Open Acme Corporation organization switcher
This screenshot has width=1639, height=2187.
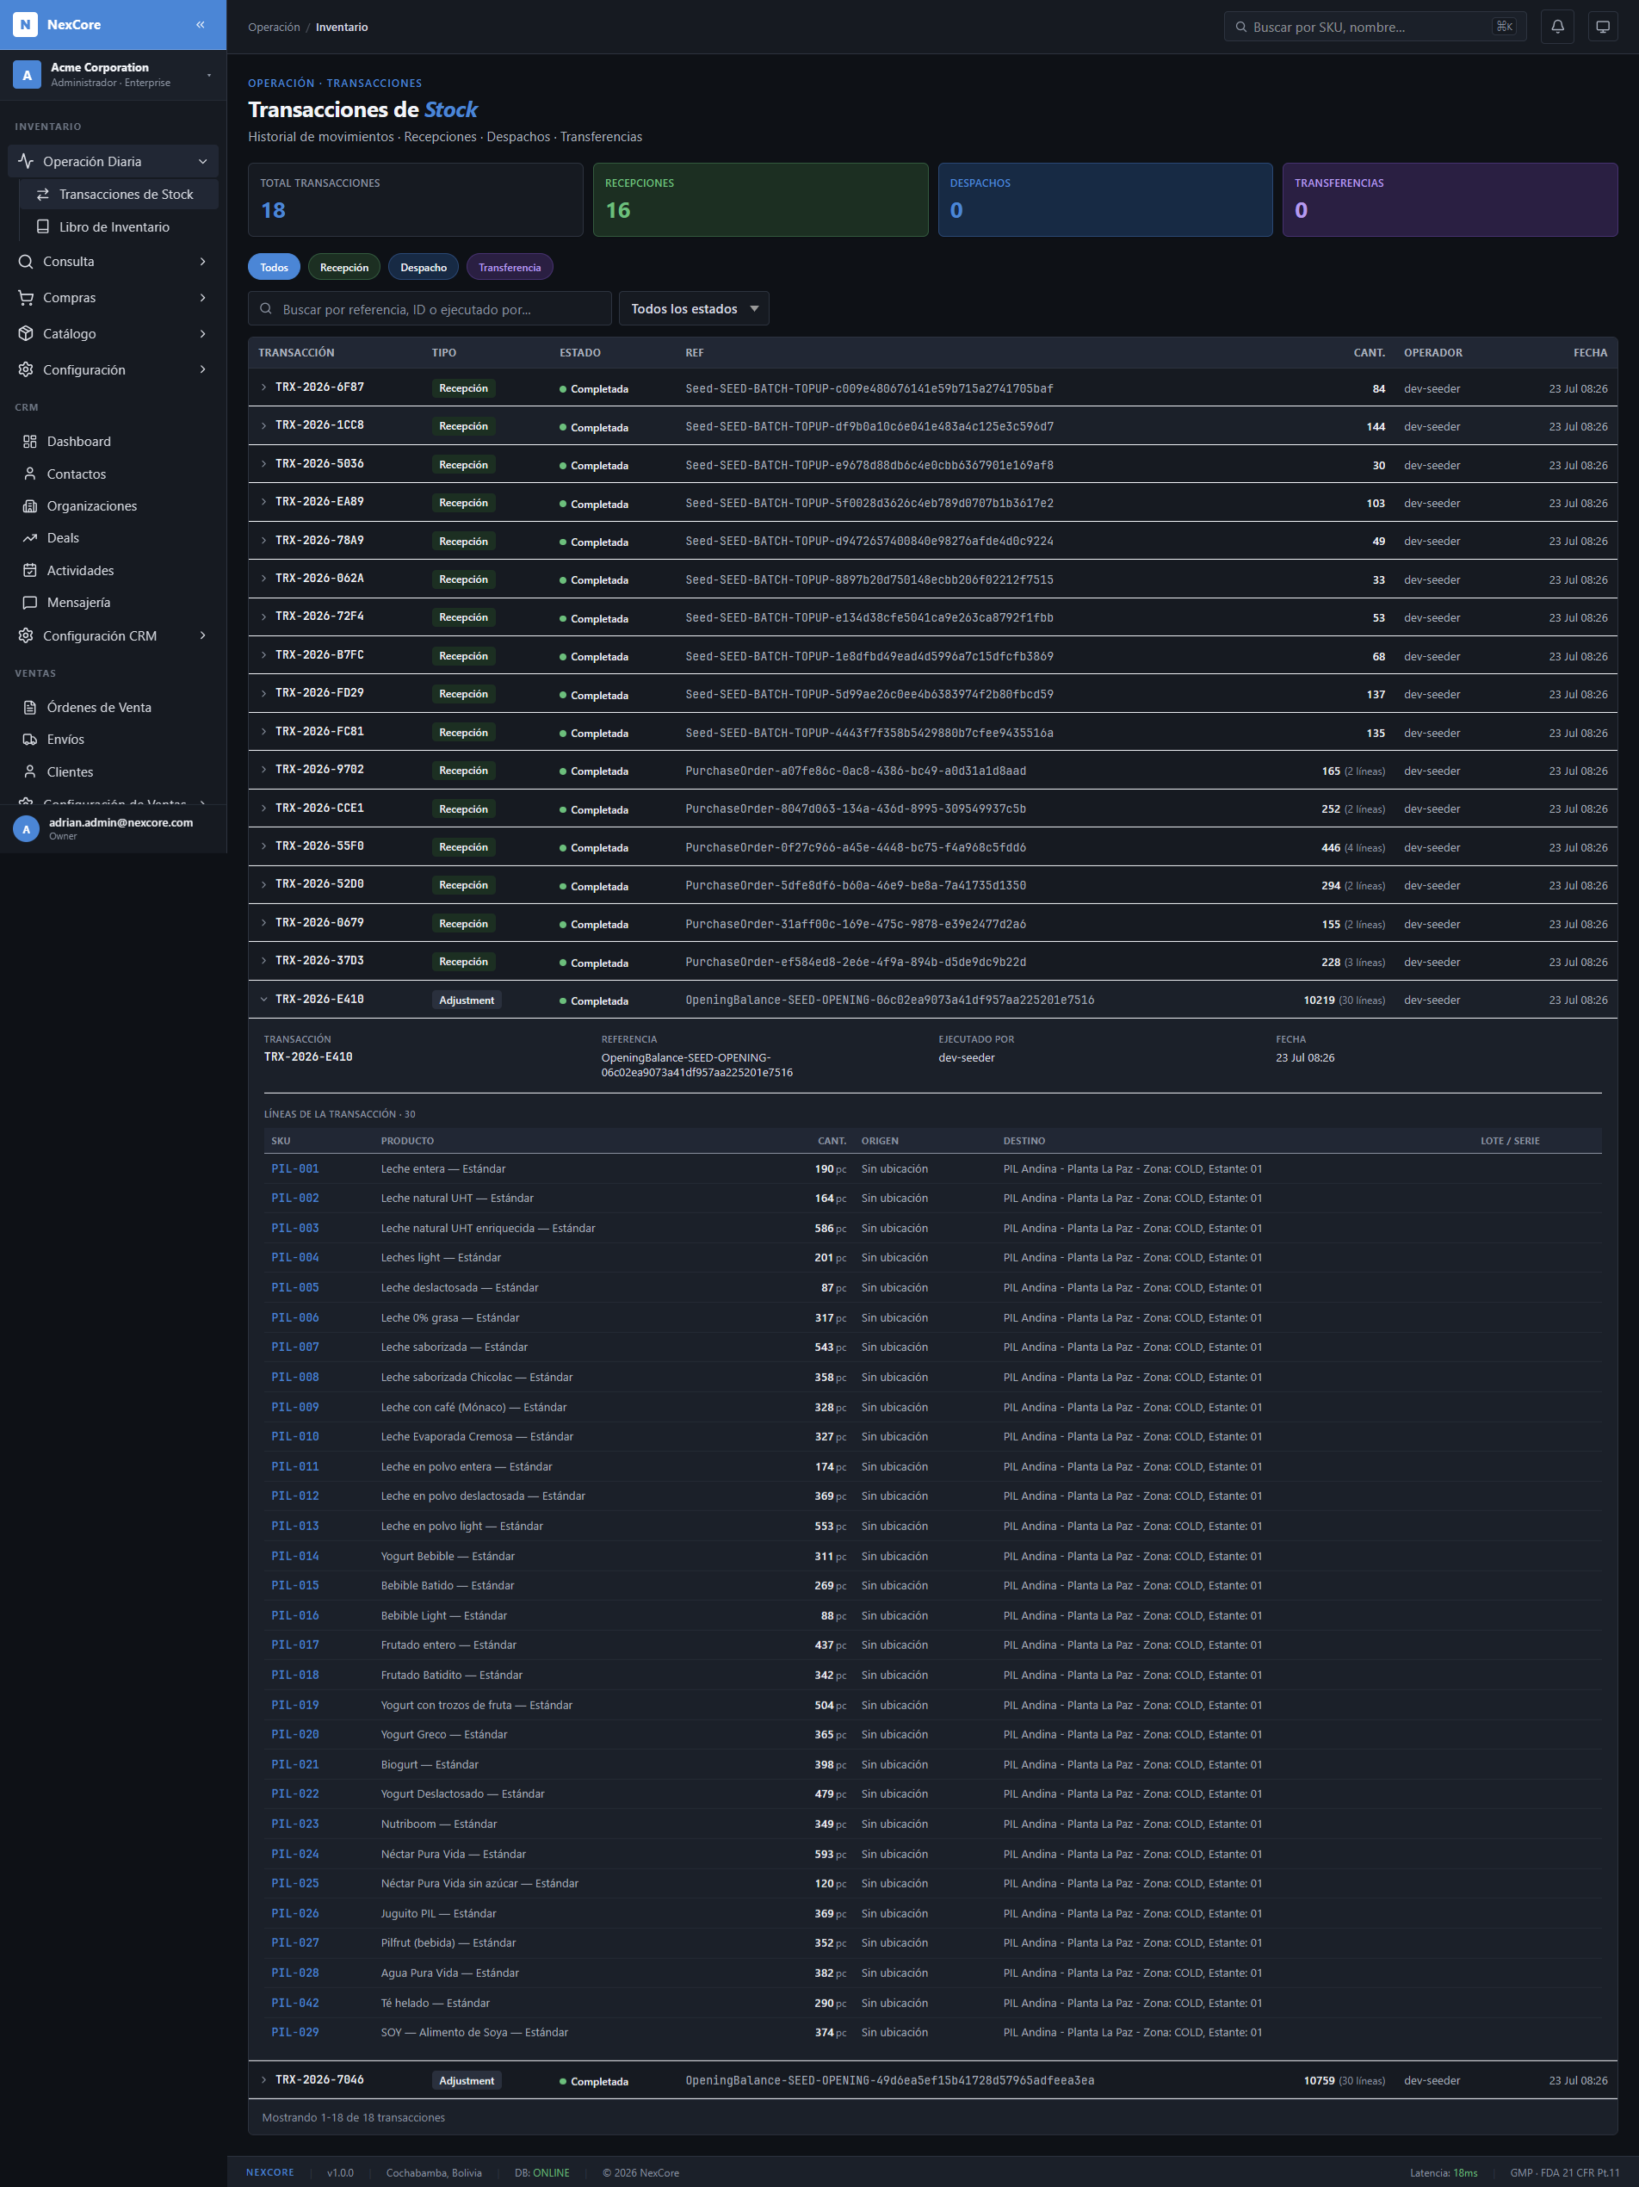(113, 74)
